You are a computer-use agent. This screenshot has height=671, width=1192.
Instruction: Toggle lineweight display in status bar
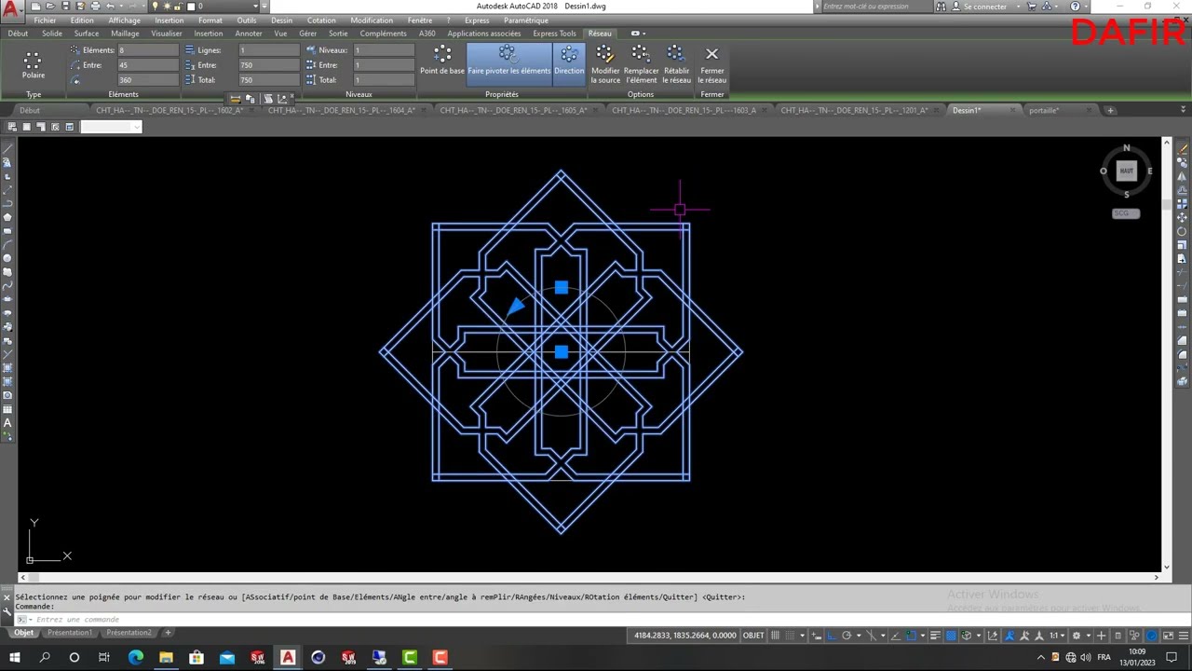pos(935,636)
